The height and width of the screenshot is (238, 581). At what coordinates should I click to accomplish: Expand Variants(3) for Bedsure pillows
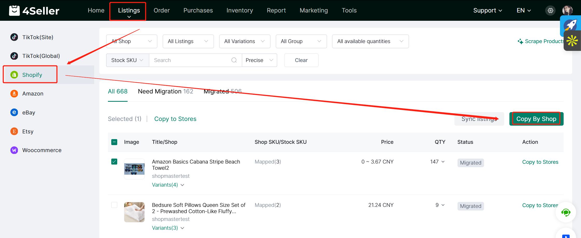pos(168,228)
